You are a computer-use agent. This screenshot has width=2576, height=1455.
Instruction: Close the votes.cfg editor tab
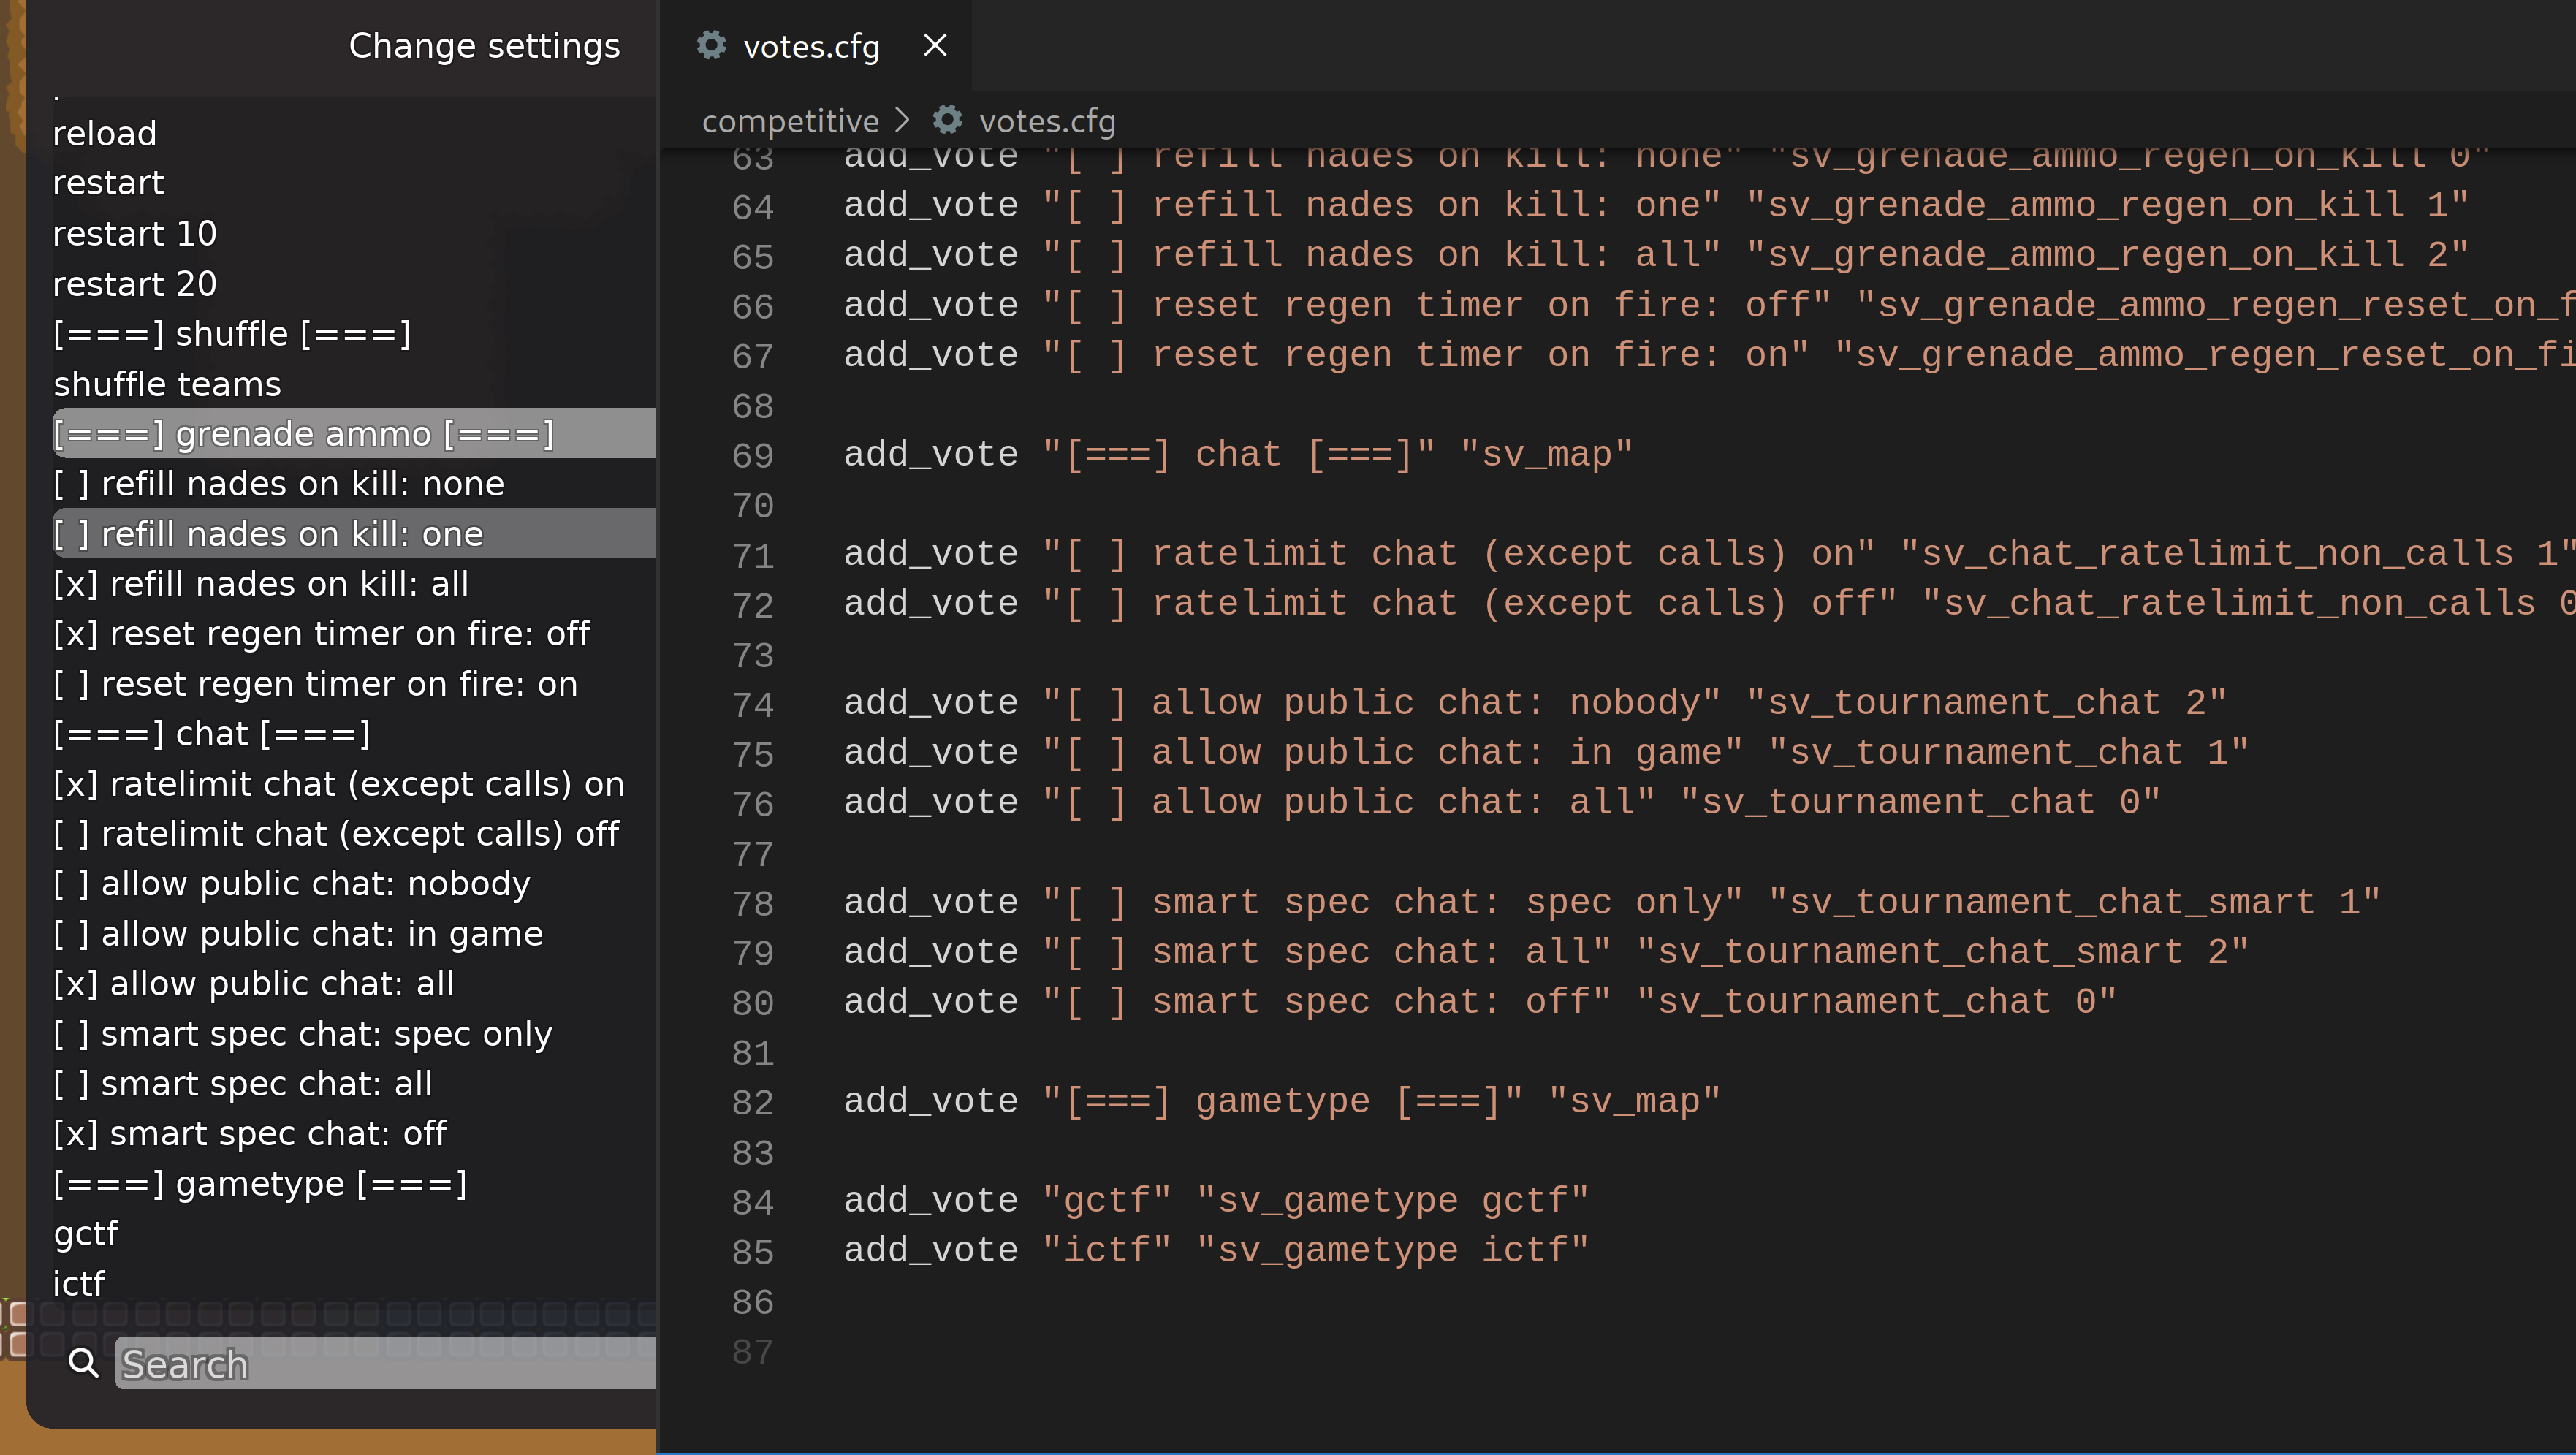pos(934,45)
